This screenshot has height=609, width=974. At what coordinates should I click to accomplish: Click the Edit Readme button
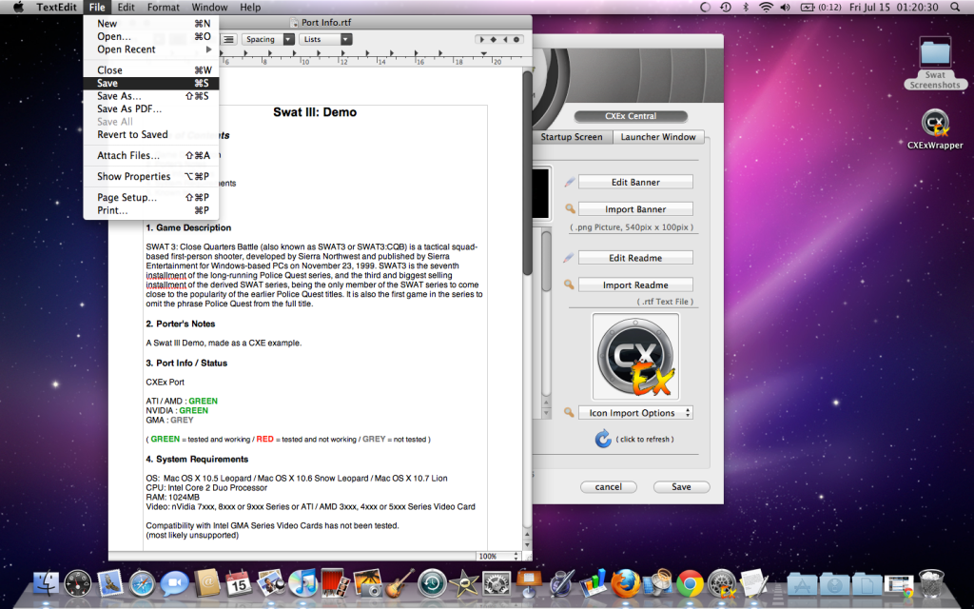(x=635, y=258)
